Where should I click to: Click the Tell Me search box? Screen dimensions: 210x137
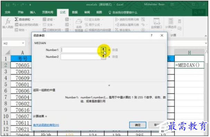click(123, 12)
